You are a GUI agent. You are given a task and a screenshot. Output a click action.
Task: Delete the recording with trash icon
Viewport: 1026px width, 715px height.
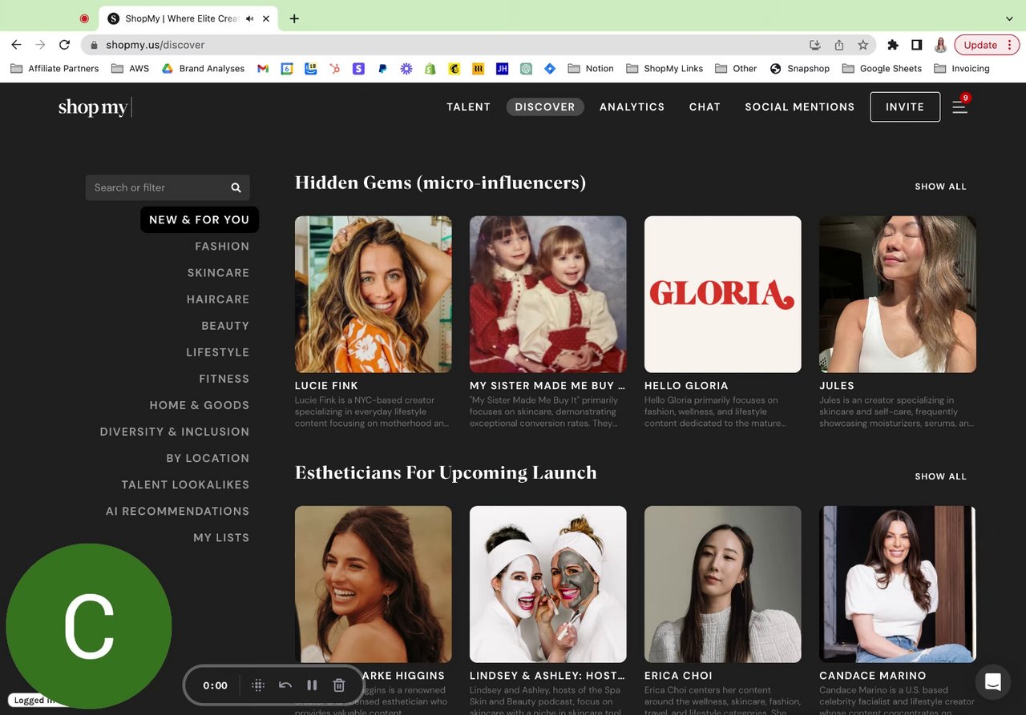tap(339, 685)
